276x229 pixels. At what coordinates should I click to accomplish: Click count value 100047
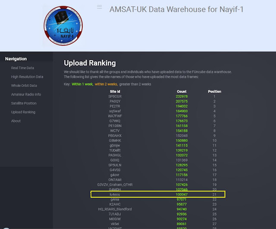tap(182, 194)
